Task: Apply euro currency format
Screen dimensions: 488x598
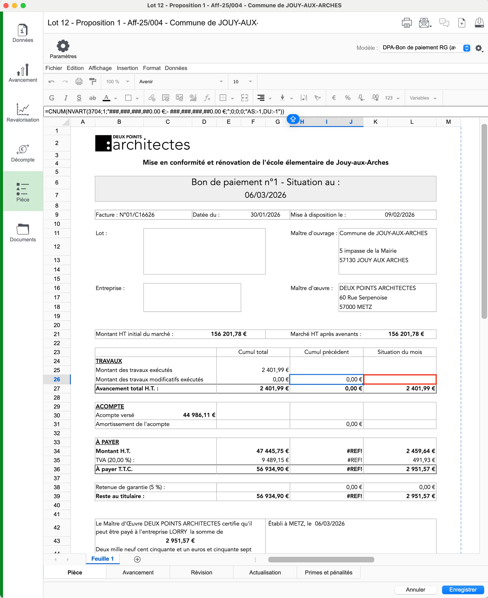Action: 334,98
